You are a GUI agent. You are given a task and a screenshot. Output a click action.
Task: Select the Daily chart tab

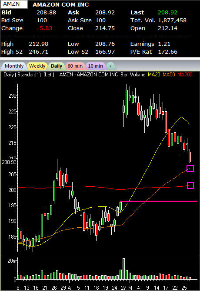click(56, 66)
